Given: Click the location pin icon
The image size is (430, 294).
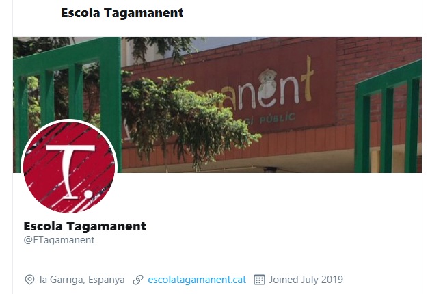Looking at the screenshot, I should click(x=29, y=280).
